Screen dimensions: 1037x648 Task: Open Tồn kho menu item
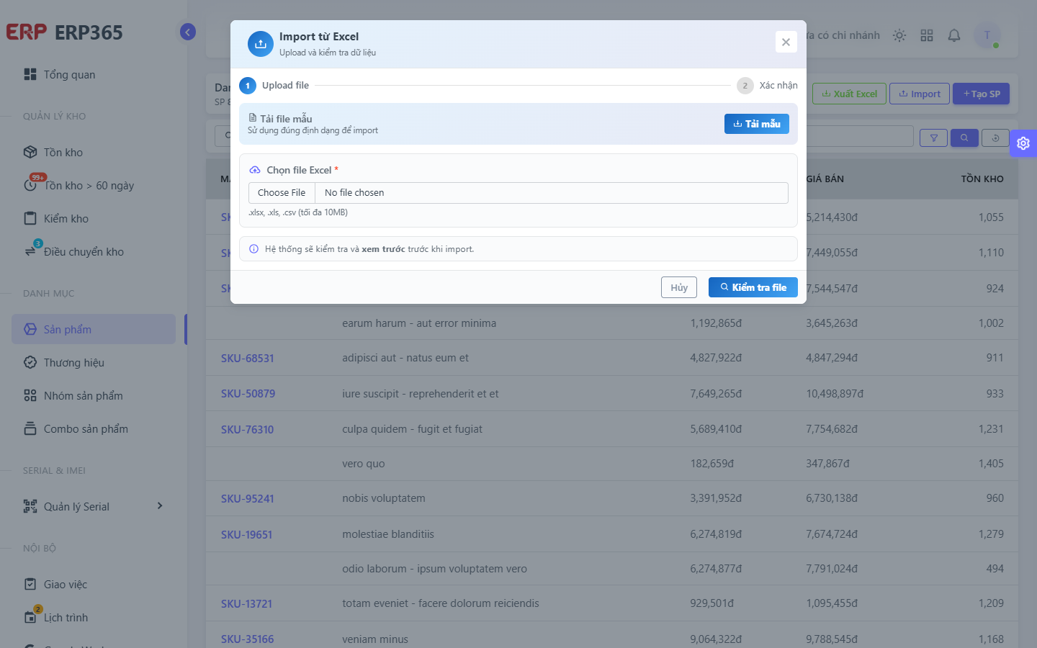(x=94, y=153)
